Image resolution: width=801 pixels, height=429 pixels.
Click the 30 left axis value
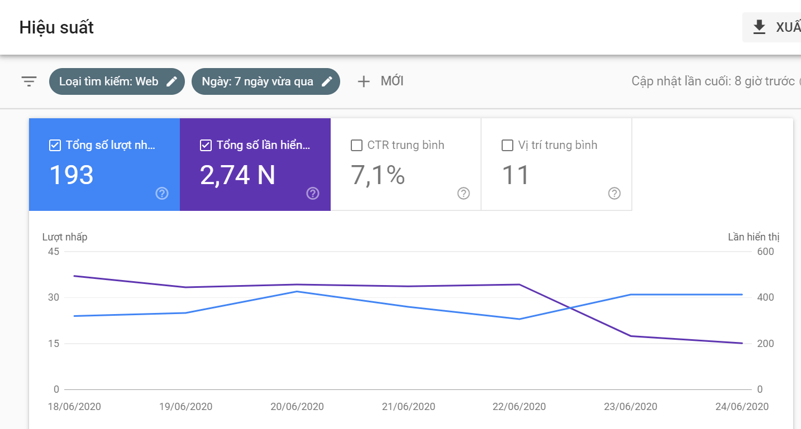click(x=54, y=297)
